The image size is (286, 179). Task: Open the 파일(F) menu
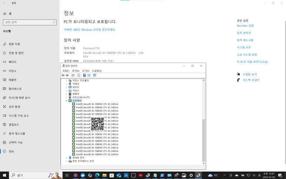click(65, 71)
